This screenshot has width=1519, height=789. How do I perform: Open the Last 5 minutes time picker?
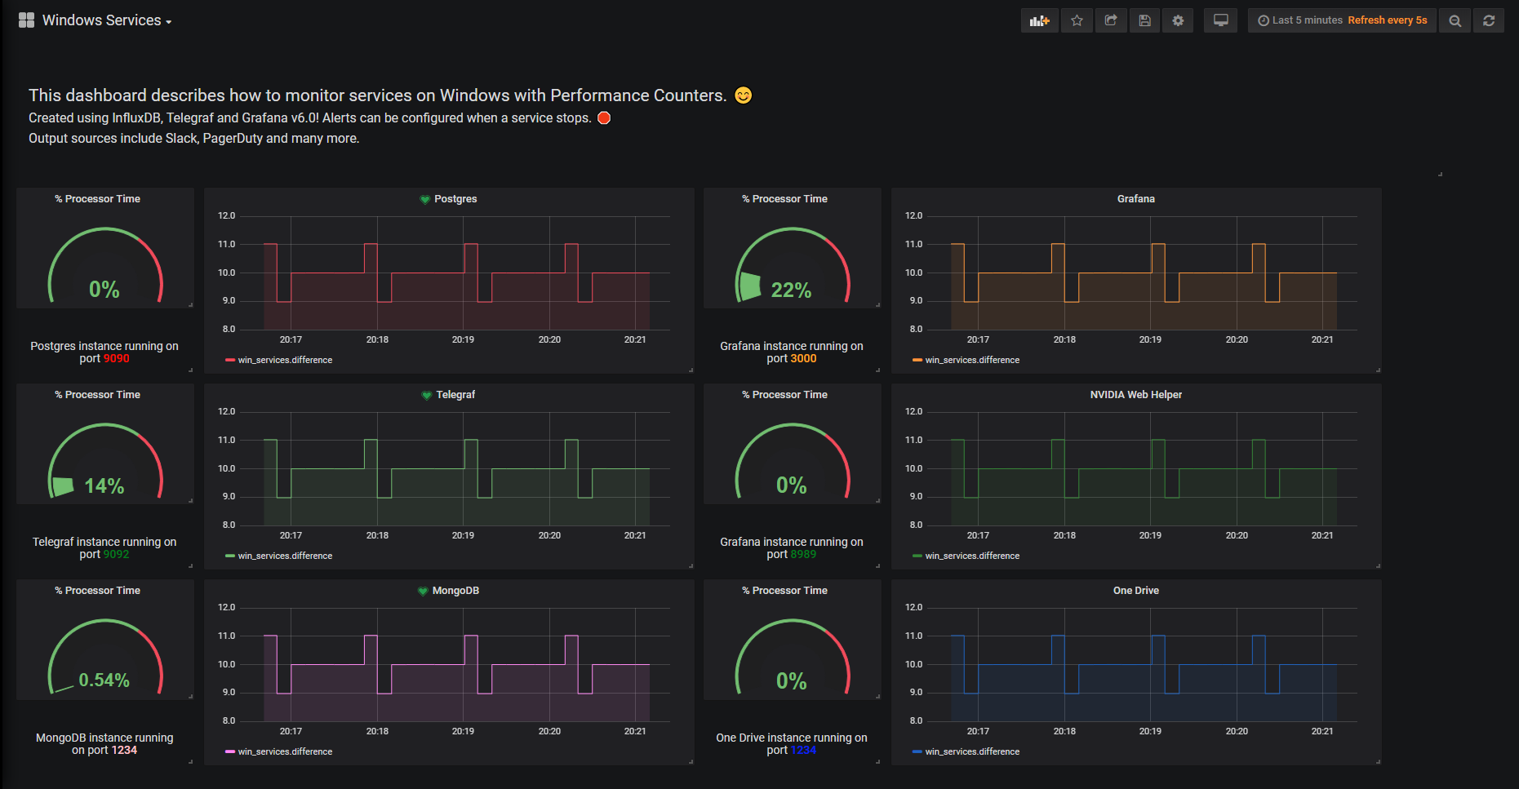(1342, 20)
